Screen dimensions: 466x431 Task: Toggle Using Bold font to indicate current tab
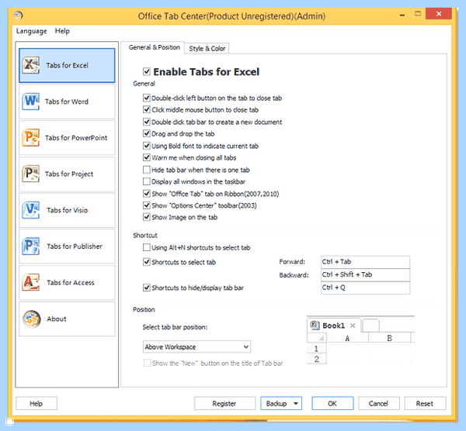pyautogui.click(x=147, y=146)
